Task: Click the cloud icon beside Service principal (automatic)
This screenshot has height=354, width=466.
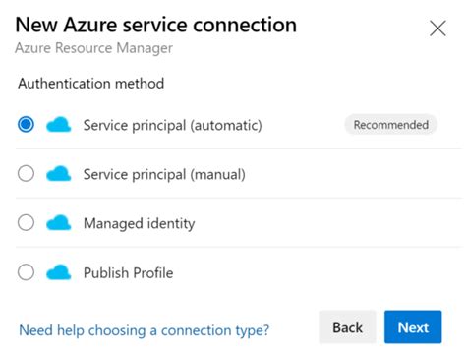Action: click(x=59, y=125)
